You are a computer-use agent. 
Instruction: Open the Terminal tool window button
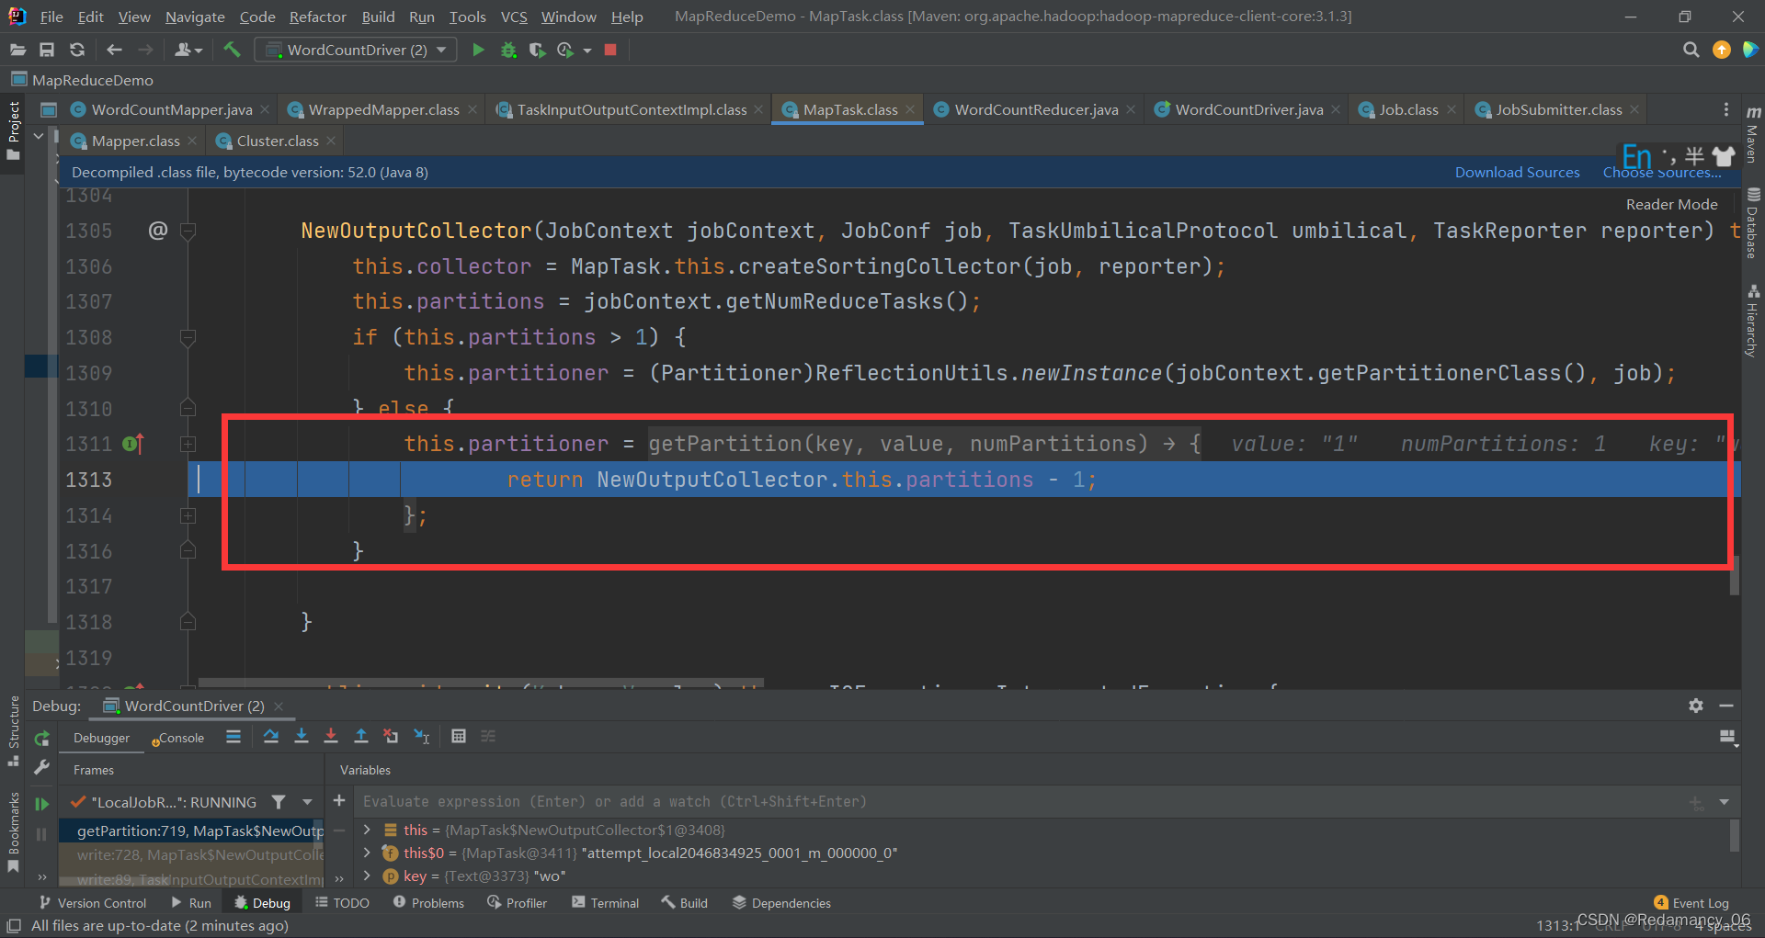pyautogui.click(x=605, y=903)
